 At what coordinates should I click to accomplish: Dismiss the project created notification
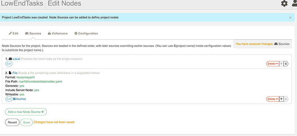[290, 17]
